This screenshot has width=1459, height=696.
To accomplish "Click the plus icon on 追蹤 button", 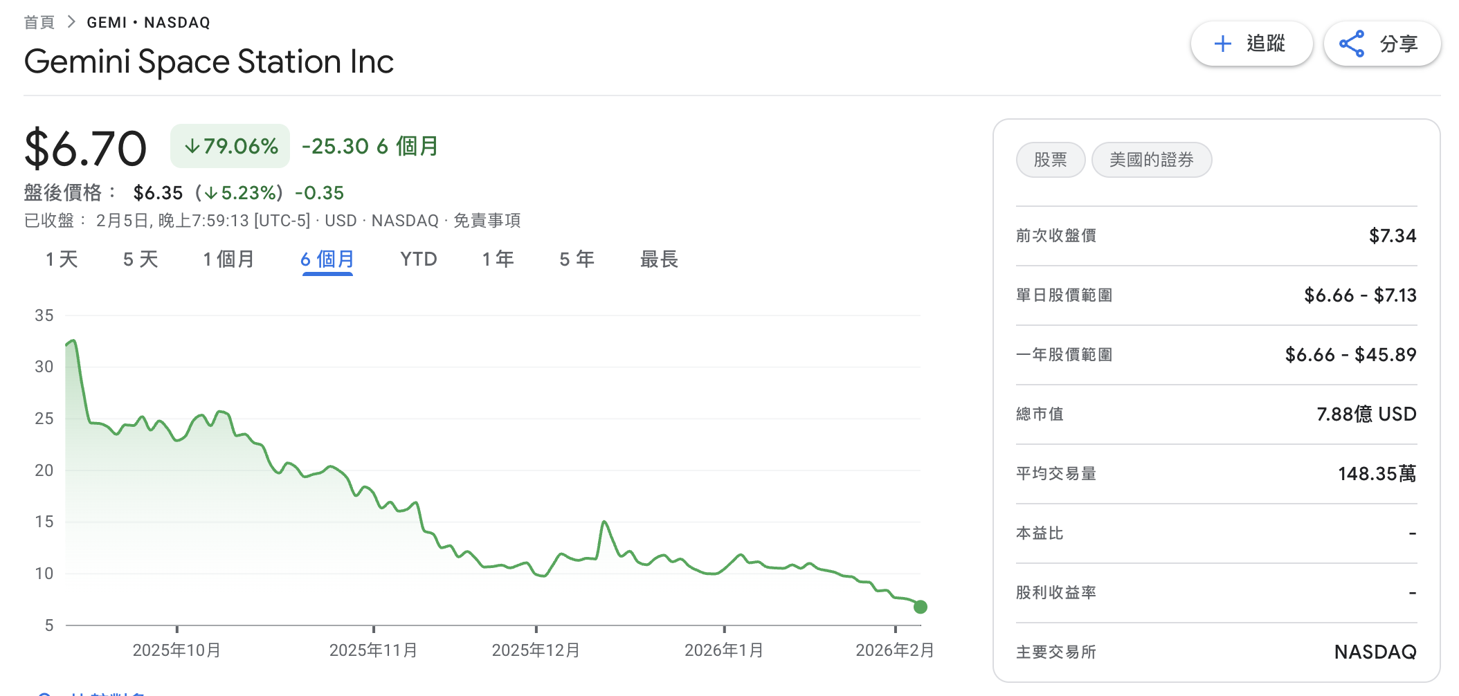I will click(x=1222, y=44).
